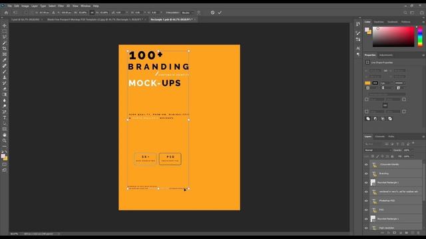Toggle width-height link in Properties panel
This screenshot has height=239, width=426.
point(385,71)
